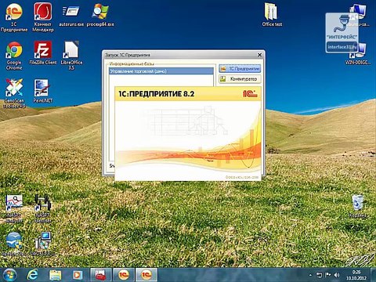Viewport: 376px width, 282px height.
Task: Select the NASPT Analyzer desktop icon
Action: pyautogui.click(x=14, y=208)
